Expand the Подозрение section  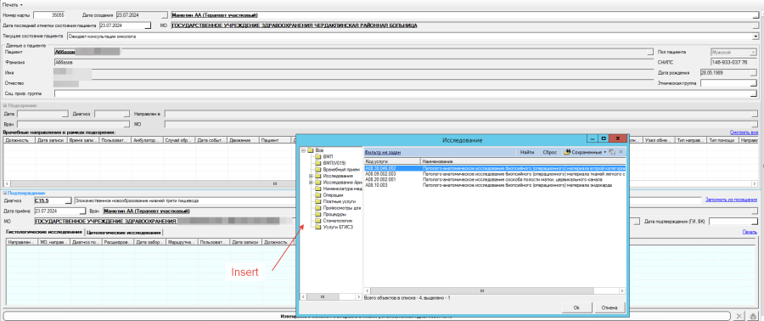[5, 105]
